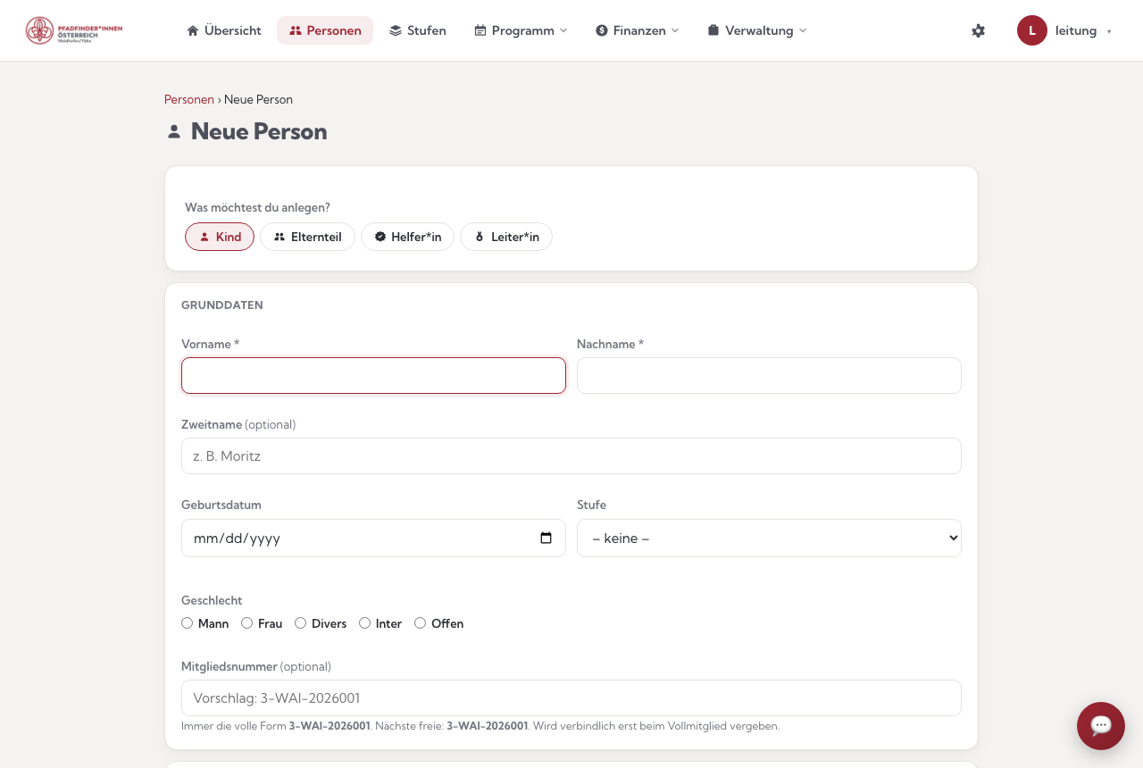The width and height of the screenshot is (1143, 768).
Task: Click the person icon beside Neue Person
Action: click(173, 131)
